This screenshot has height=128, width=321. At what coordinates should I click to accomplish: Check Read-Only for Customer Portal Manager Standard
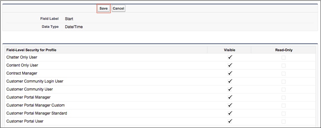tap(284, 114)
